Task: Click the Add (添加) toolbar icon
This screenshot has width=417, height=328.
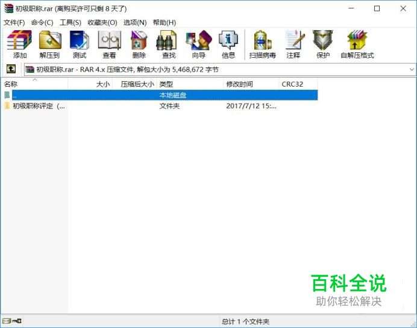Action: point(19,45)
